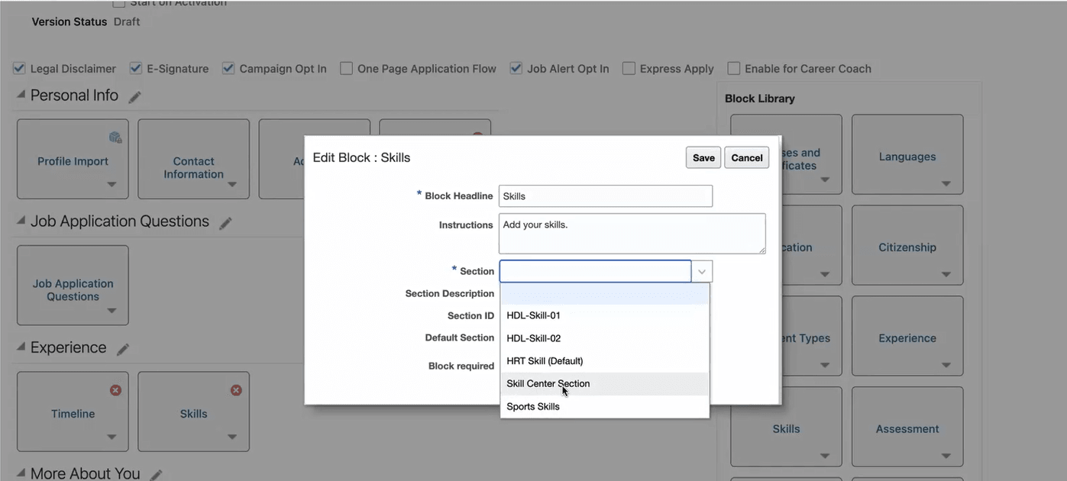Open the Timeline block dropdown arrow
This screenshot has width=1067, height=481.
112,437
